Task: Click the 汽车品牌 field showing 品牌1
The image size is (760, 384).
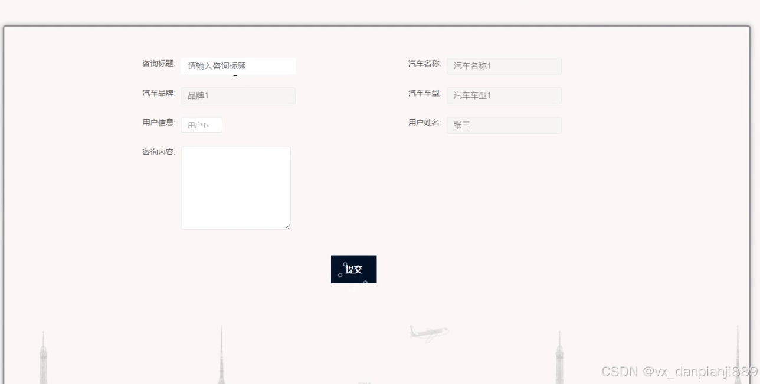Action: click(238, 95)
